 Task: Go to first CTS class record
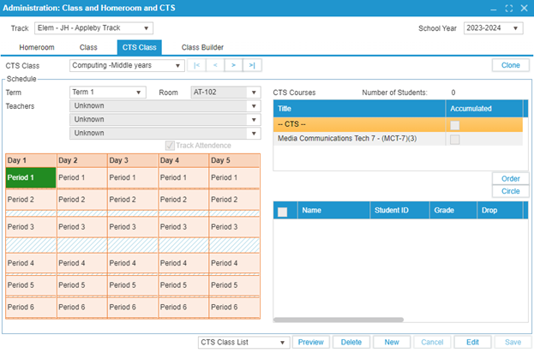(196, 65)
